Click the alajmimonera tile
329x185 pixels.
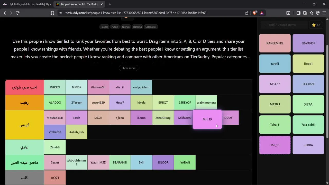tap(206, 103)
